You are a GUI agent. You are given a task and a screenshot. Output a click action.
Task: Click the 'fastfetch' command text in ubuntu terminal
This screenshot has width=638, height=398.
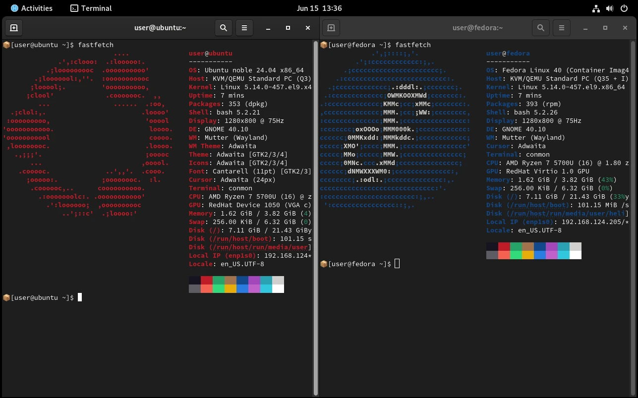(x=96, y=45)
